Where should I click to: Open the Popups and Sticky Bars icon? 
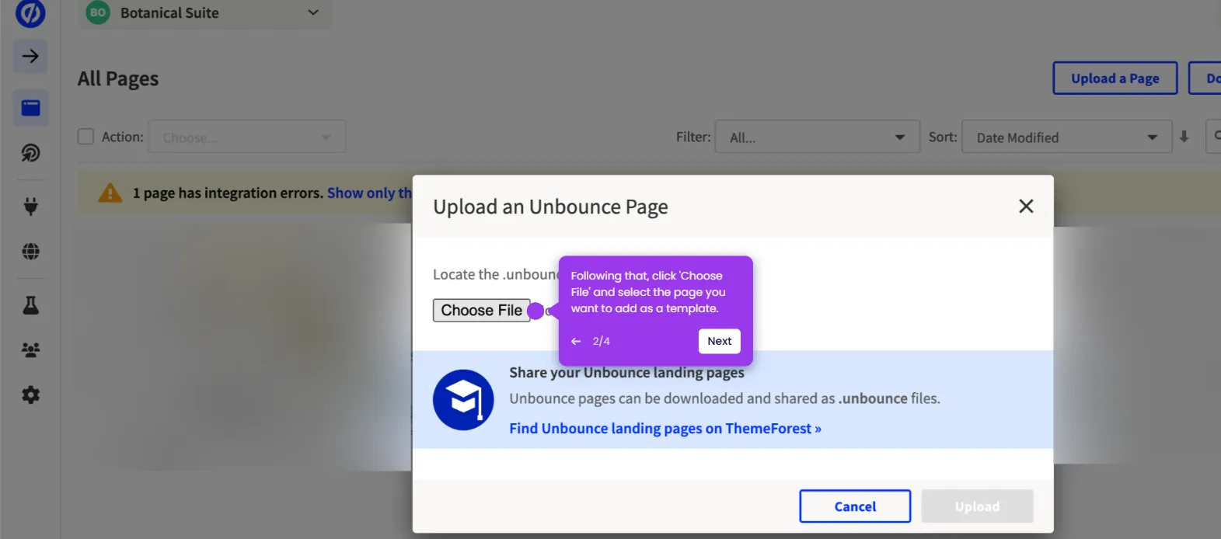[x=30, y=152]
